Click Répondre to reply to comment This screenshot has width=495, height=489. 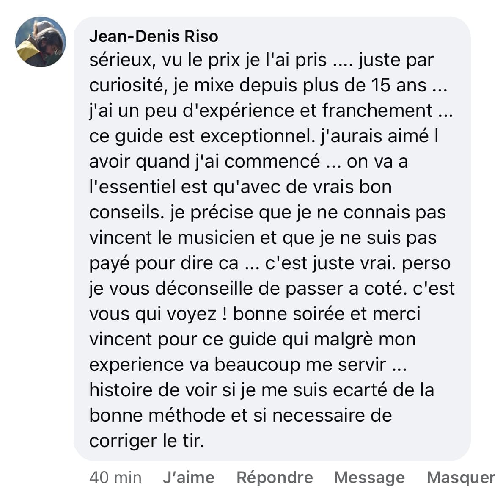coord(275,478)
